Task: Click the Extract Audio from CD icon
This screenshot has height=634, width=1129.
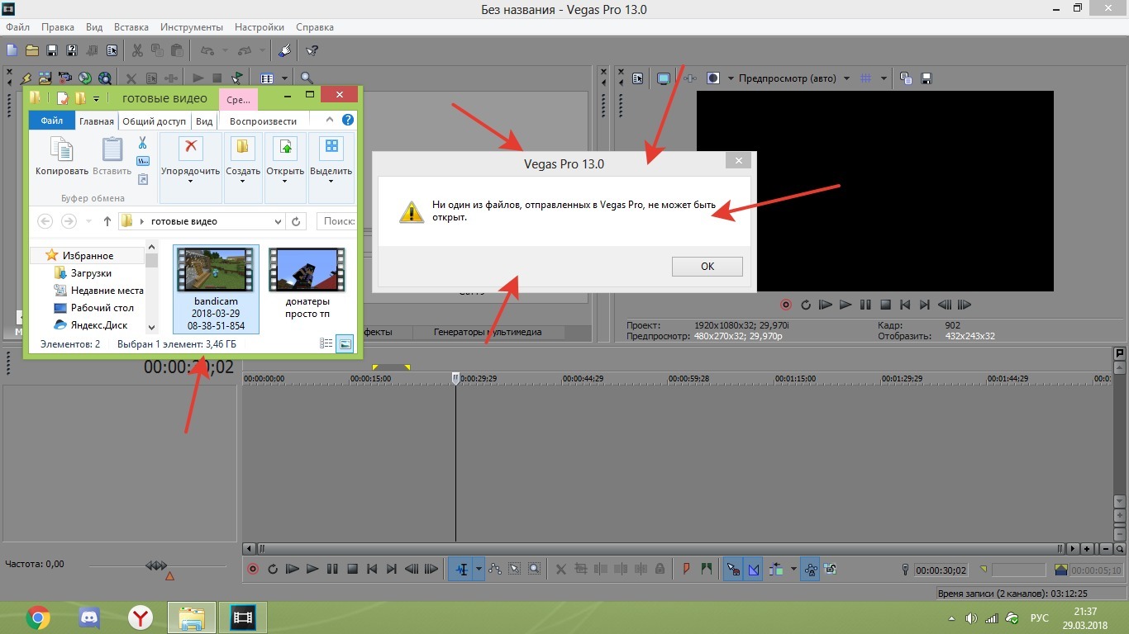Action: tap(85, 78)
